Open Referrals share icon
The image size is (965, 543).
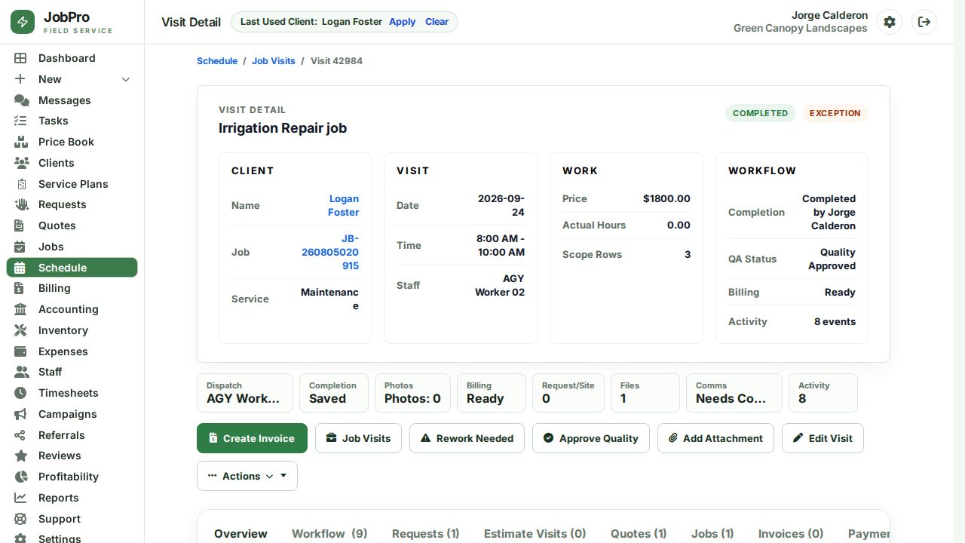[x=20, y=435]
